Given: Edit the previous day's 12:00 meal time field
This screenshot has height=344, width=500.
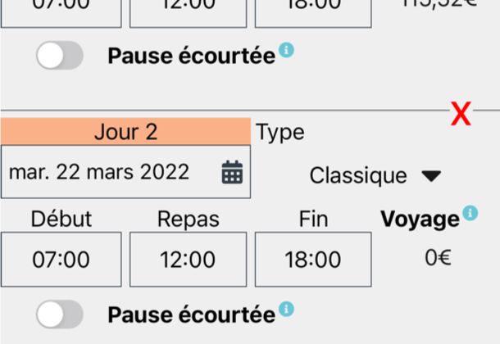Looking at the screenshot, I should (x=189, y=13).
